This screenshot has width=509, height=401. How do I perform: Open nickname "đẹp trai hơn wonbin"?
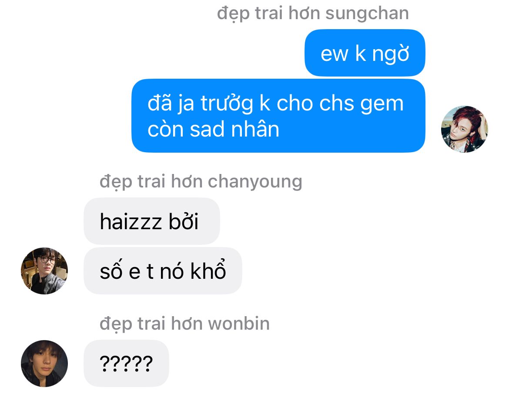tap(185, 324)
